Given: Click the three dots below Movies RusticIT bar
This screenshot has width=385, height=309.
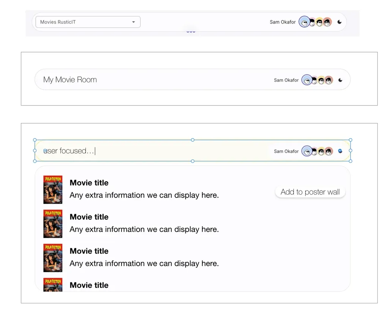Looking at the screenshot, I should pos(191,32).
